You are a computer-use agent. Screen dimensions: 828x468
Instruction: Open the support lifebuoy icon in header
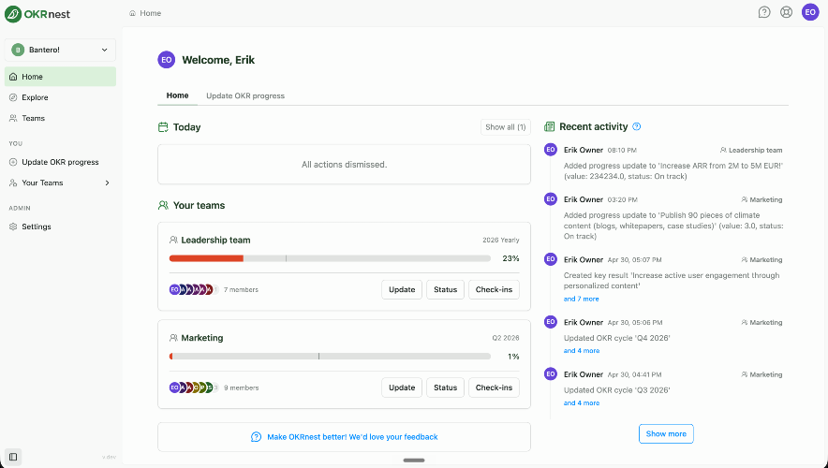tap(786, 12)
